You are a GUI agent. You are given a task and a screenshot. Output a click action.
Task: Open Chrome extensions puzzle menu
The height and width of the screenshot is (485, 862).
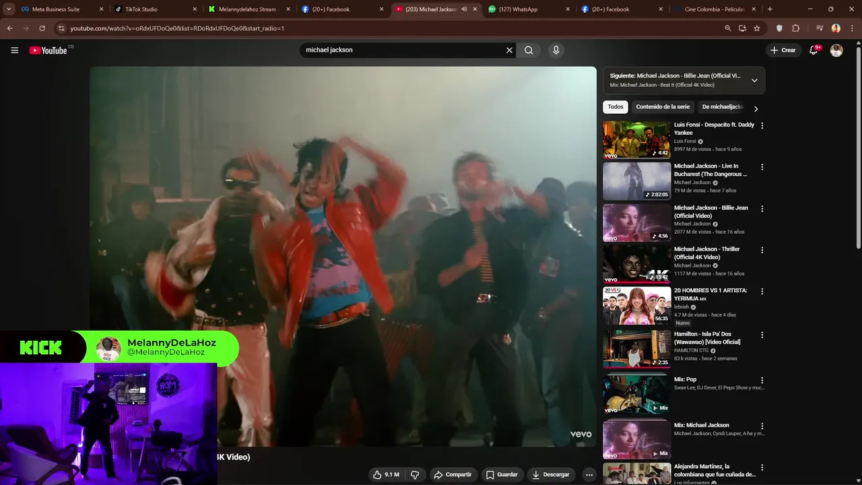[x=795, y=28]
